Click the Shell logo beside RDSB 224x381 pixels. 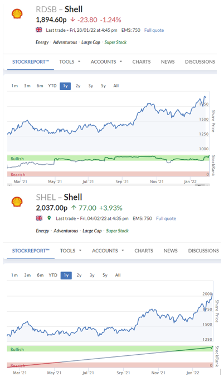tap(17, 14)
